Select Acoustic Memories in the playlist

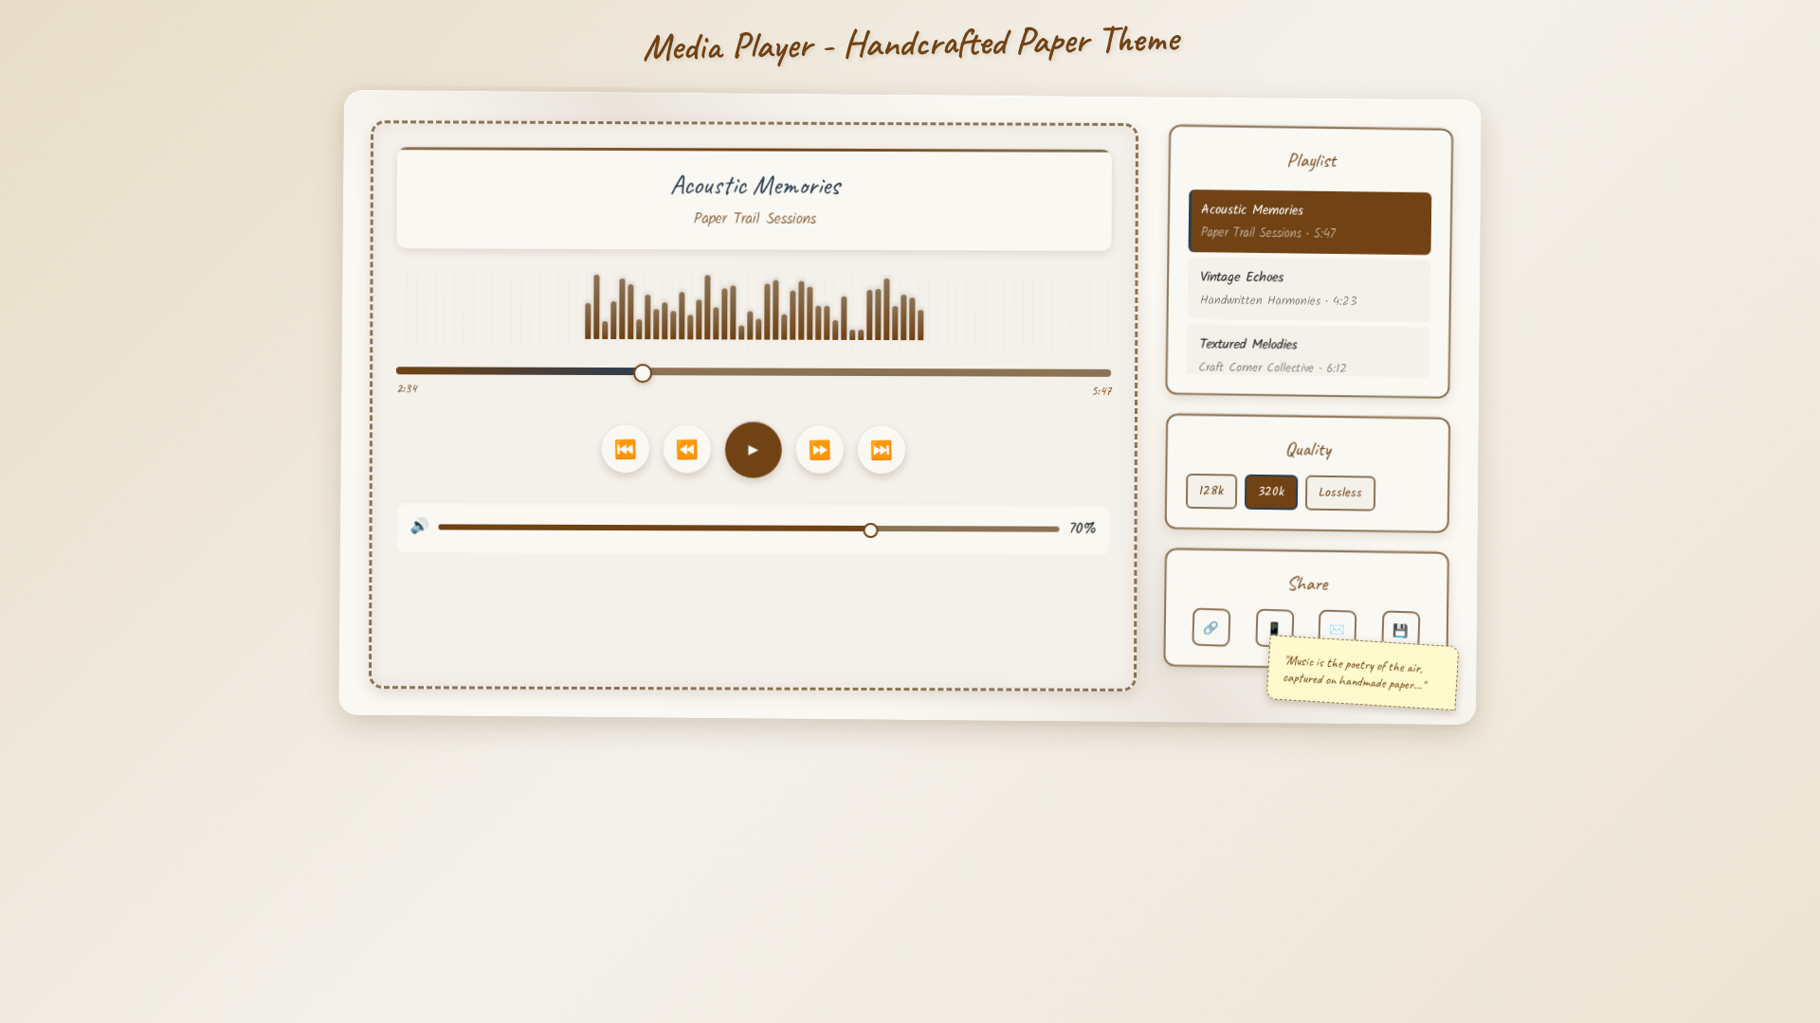click(x=1309, y=222)
